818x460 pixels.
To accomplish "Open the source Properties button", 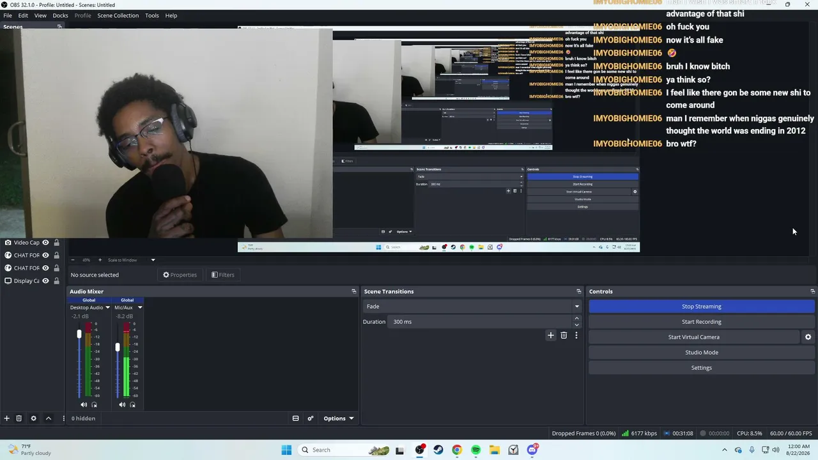I will click(180, 275).
